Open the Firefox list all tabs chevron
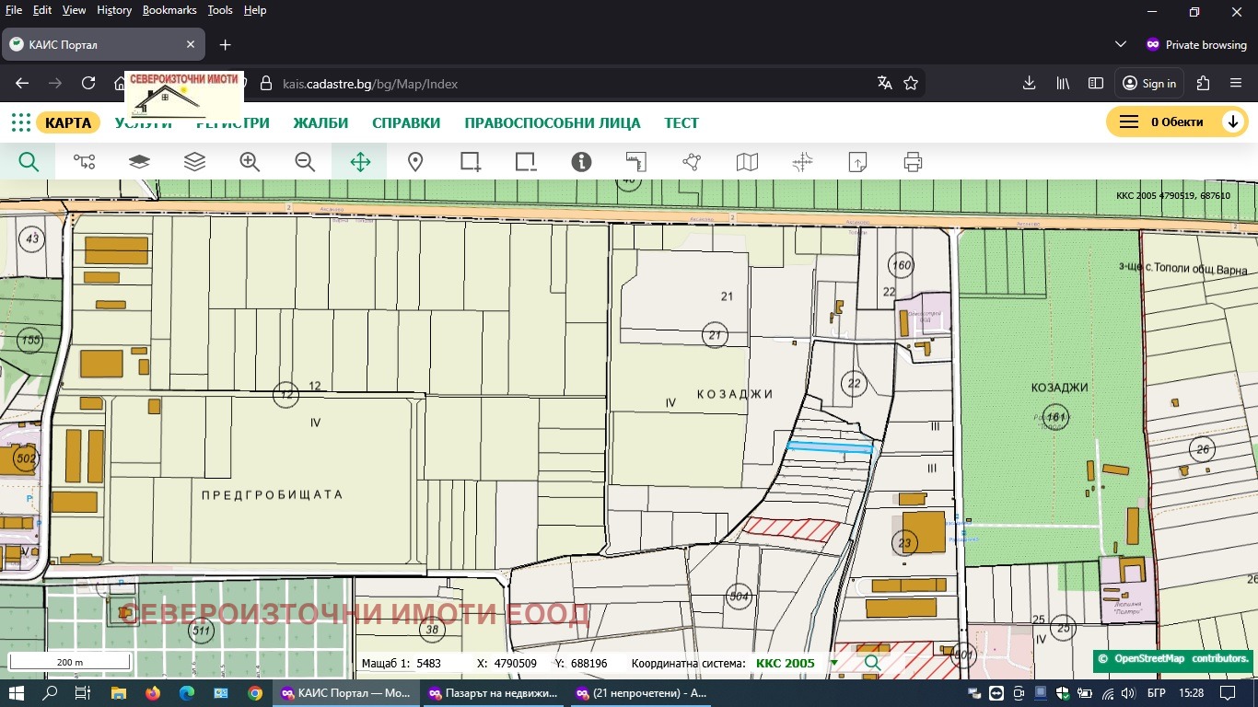The image size is (1258, 707). point(1120,44)
